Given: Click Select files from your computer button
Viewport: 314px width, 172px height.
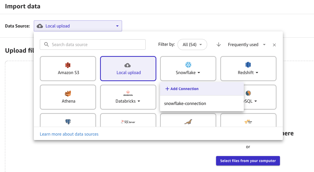Looking at the screenshot, I should point(248,161).
